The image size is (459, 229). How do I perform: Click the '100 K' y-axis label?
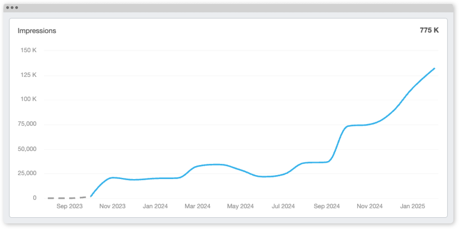pyautogui.click(x=28, y=99)
